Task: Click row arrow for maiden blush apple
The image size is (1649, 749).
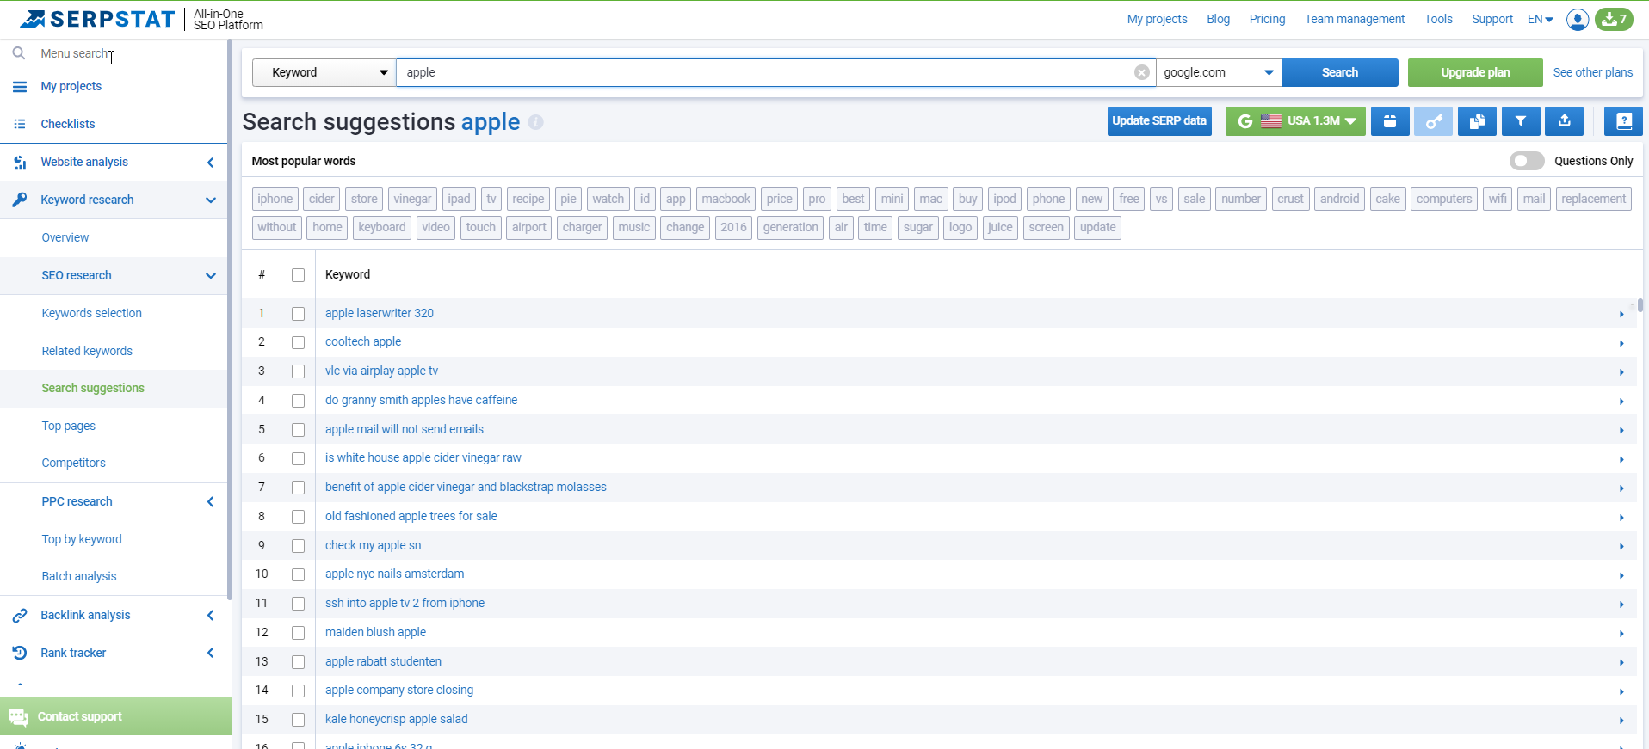Action: pos(1621,634)
